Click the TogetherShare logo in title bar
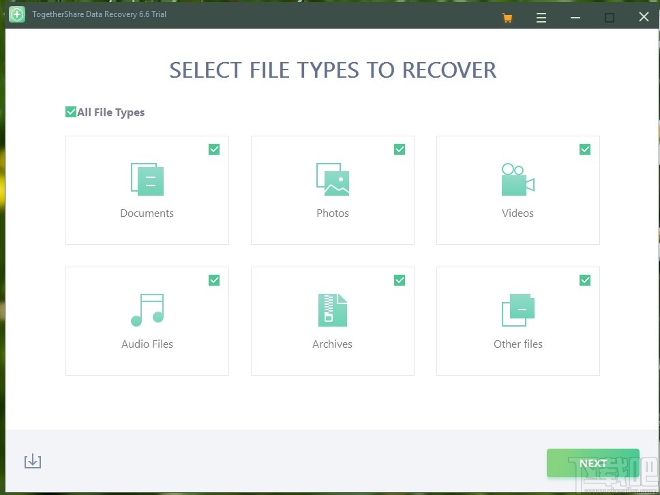The image size is (660, 495). (x=16, y=14)
